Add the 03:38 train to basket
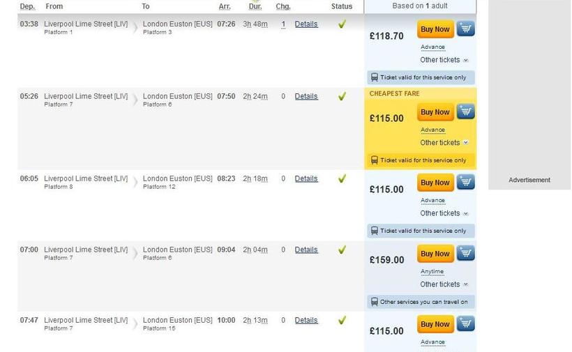The width and height of the screenshot is (572, 352). 466,29
